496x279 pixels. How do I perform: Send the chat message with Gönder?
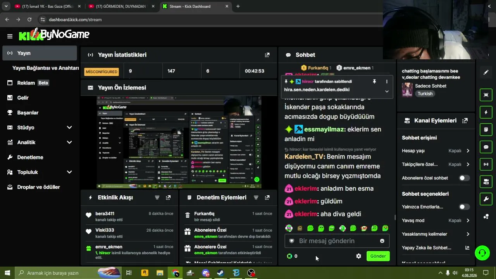[378, 256]
